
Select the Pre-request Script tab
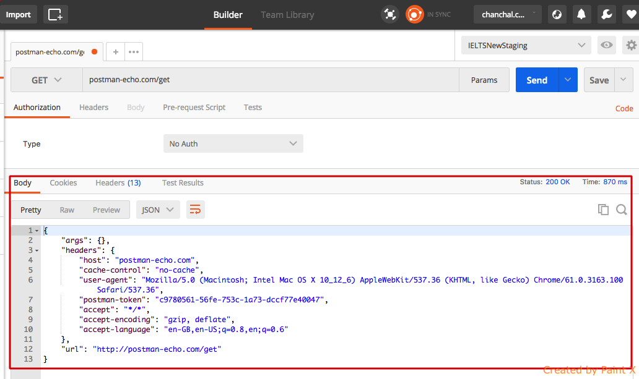click(x=194, y=107)
